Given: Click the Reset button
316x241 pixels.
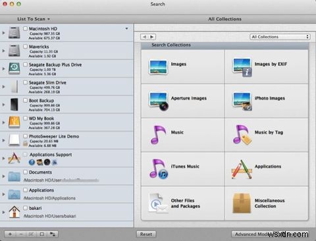Looking at the screenshot, I should [146, 234].
